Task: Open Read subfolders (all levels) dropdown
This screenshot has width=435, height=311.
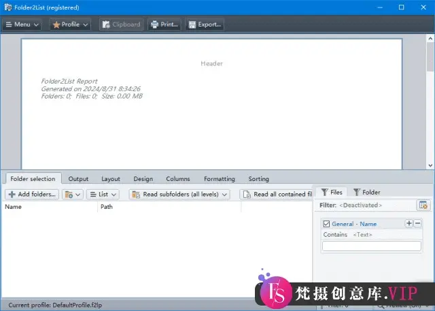Action: pos(179,195)
